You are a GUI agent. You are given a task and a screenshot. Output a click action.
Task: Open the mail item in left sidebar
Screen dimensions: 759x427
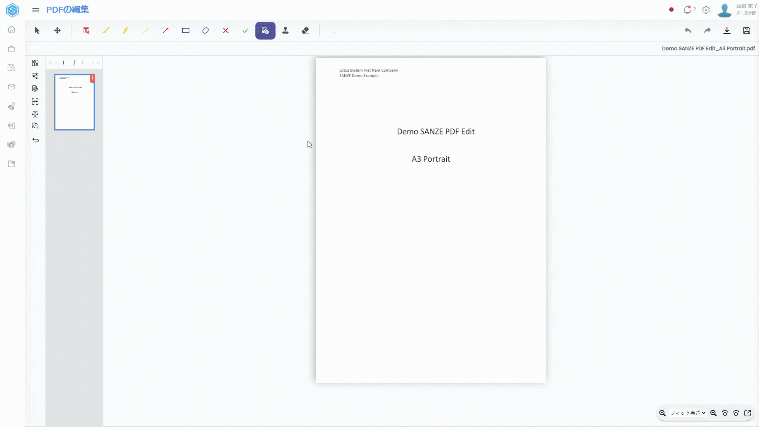click(11, 87)
